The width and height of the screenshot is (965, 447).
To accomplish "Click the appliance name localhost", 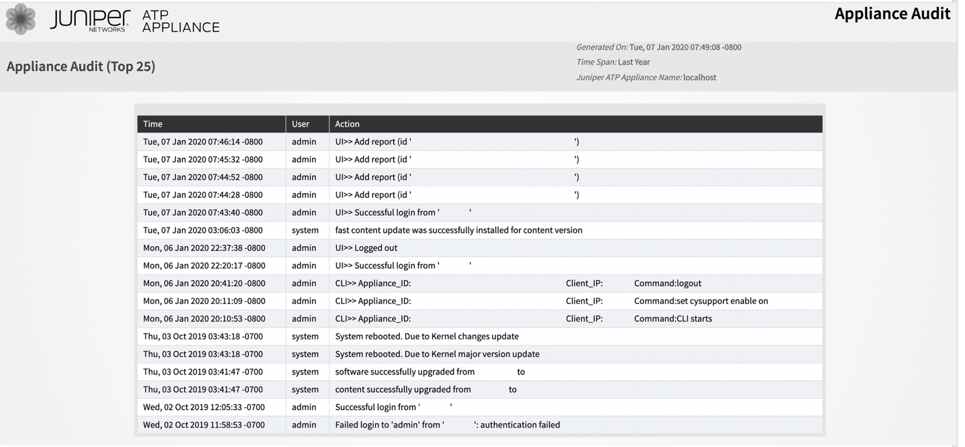I will pos(699,77).
